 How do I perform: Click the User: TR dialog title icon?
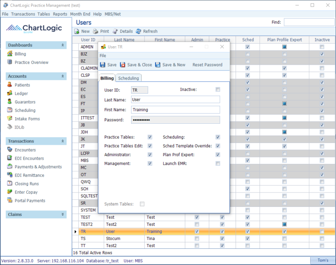point(103,47)
